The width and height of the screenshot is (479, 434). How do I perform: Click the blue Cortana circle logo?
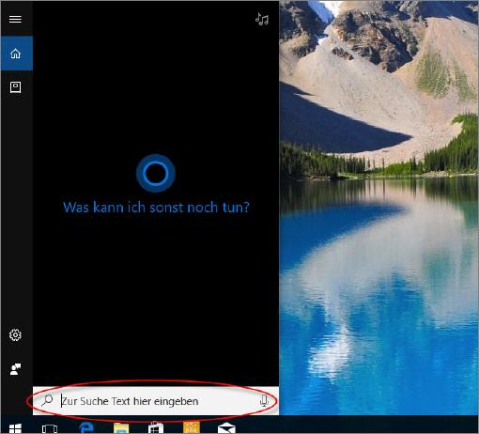[156, 173]
